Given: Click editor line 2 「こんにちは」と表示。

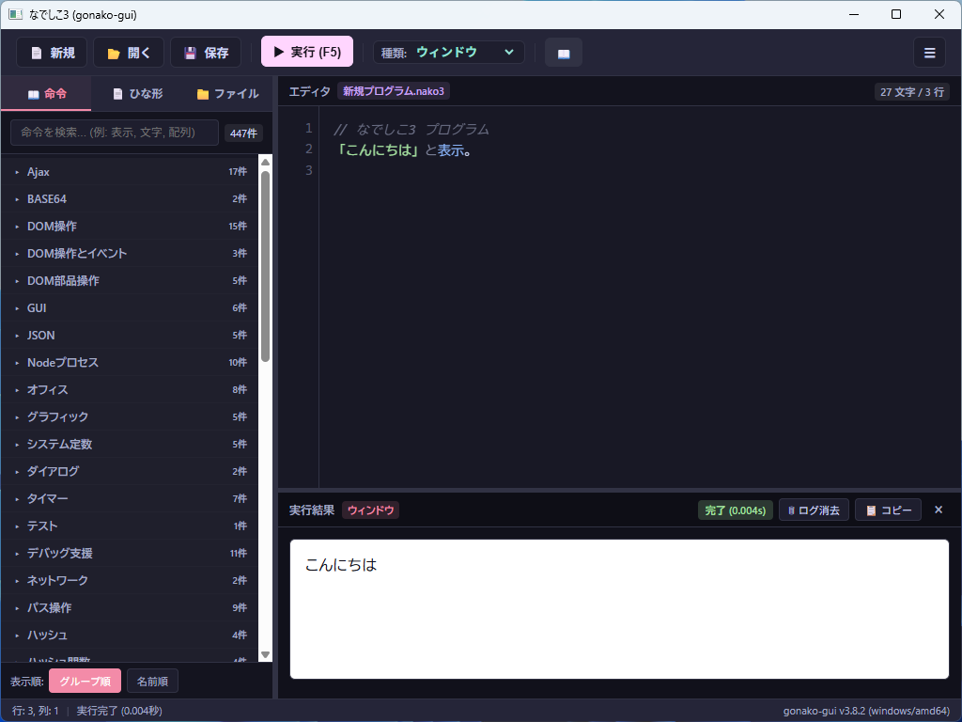Looking at the screenshot, I should tap(405, 149).
